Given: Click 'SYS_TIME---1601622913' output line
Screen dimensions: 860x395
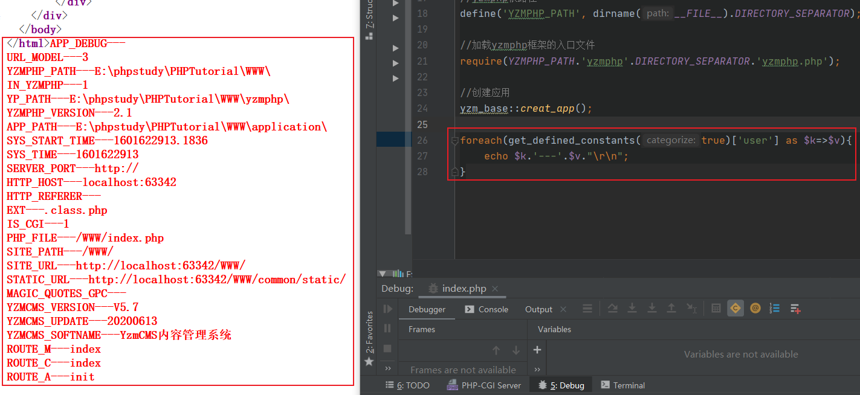Looking at the screenshot, I should (73, 155).
